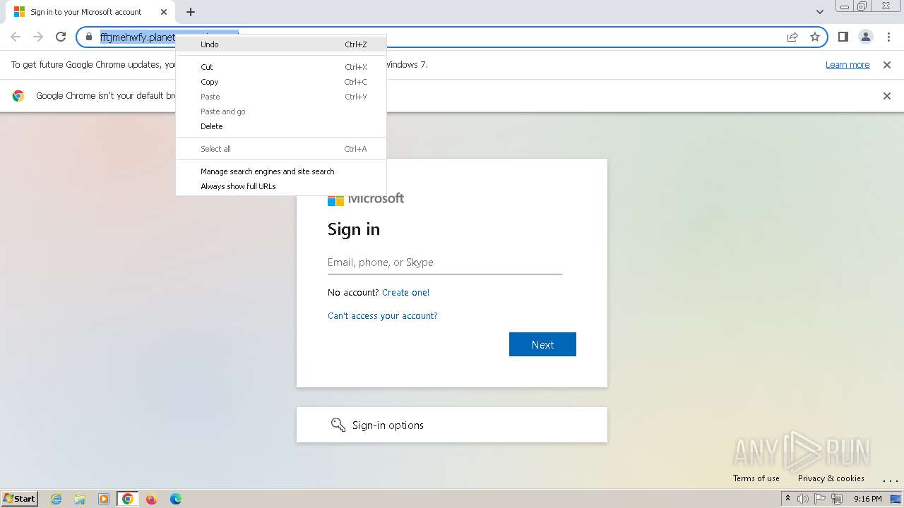Open the footer ellipsis menu

pos(890,480)
